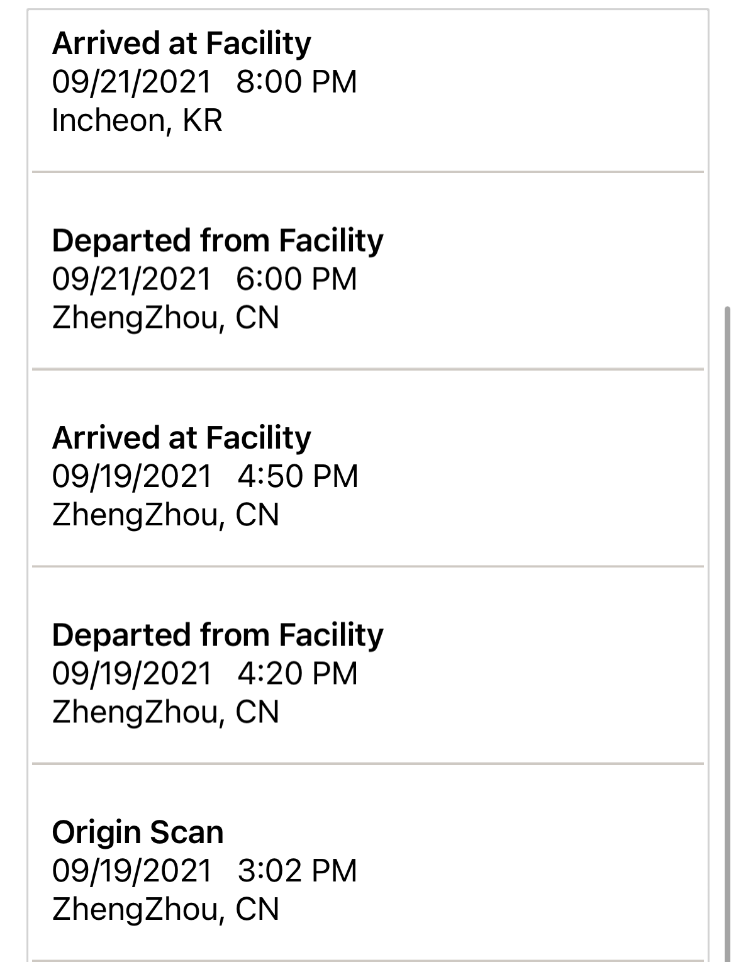The height and width of the screenshot is (962, 736).
Task: Click the vertical scrollbar thumb on the right
Action: coord(727,634)
